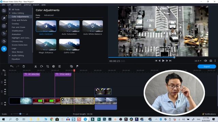
Task: Take a snapshot with the camera icon
Action: coord(211,61)
